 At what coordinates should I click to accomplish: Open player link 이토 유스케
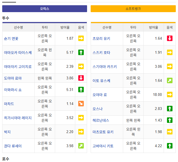[101, 81]
